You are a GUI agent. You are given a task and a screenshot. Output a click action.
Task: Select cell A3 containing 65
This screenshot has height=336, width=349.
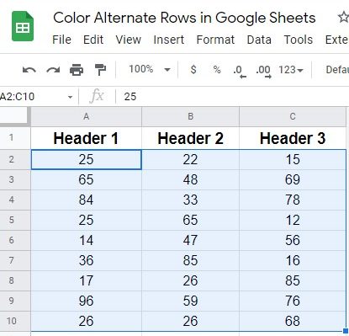pyautogui.click(x=87, y=179)
